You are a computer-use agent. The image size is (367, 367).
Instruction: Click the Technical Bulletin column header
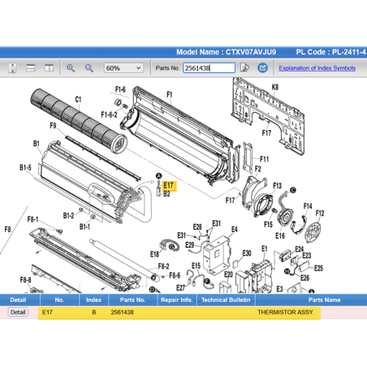pos(226,300)
